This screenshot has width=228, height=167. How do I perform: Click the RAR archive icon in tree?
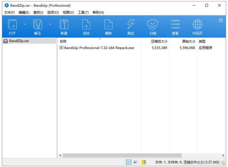pyautogui.click(x=6, y=41)
